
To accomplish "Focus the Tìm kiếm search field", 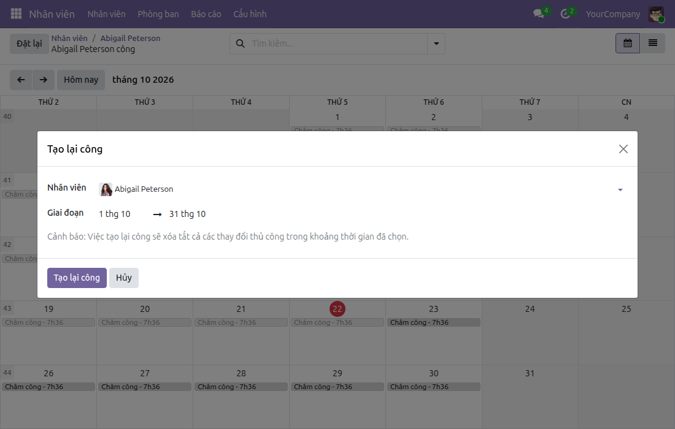I will pos(338,44).
